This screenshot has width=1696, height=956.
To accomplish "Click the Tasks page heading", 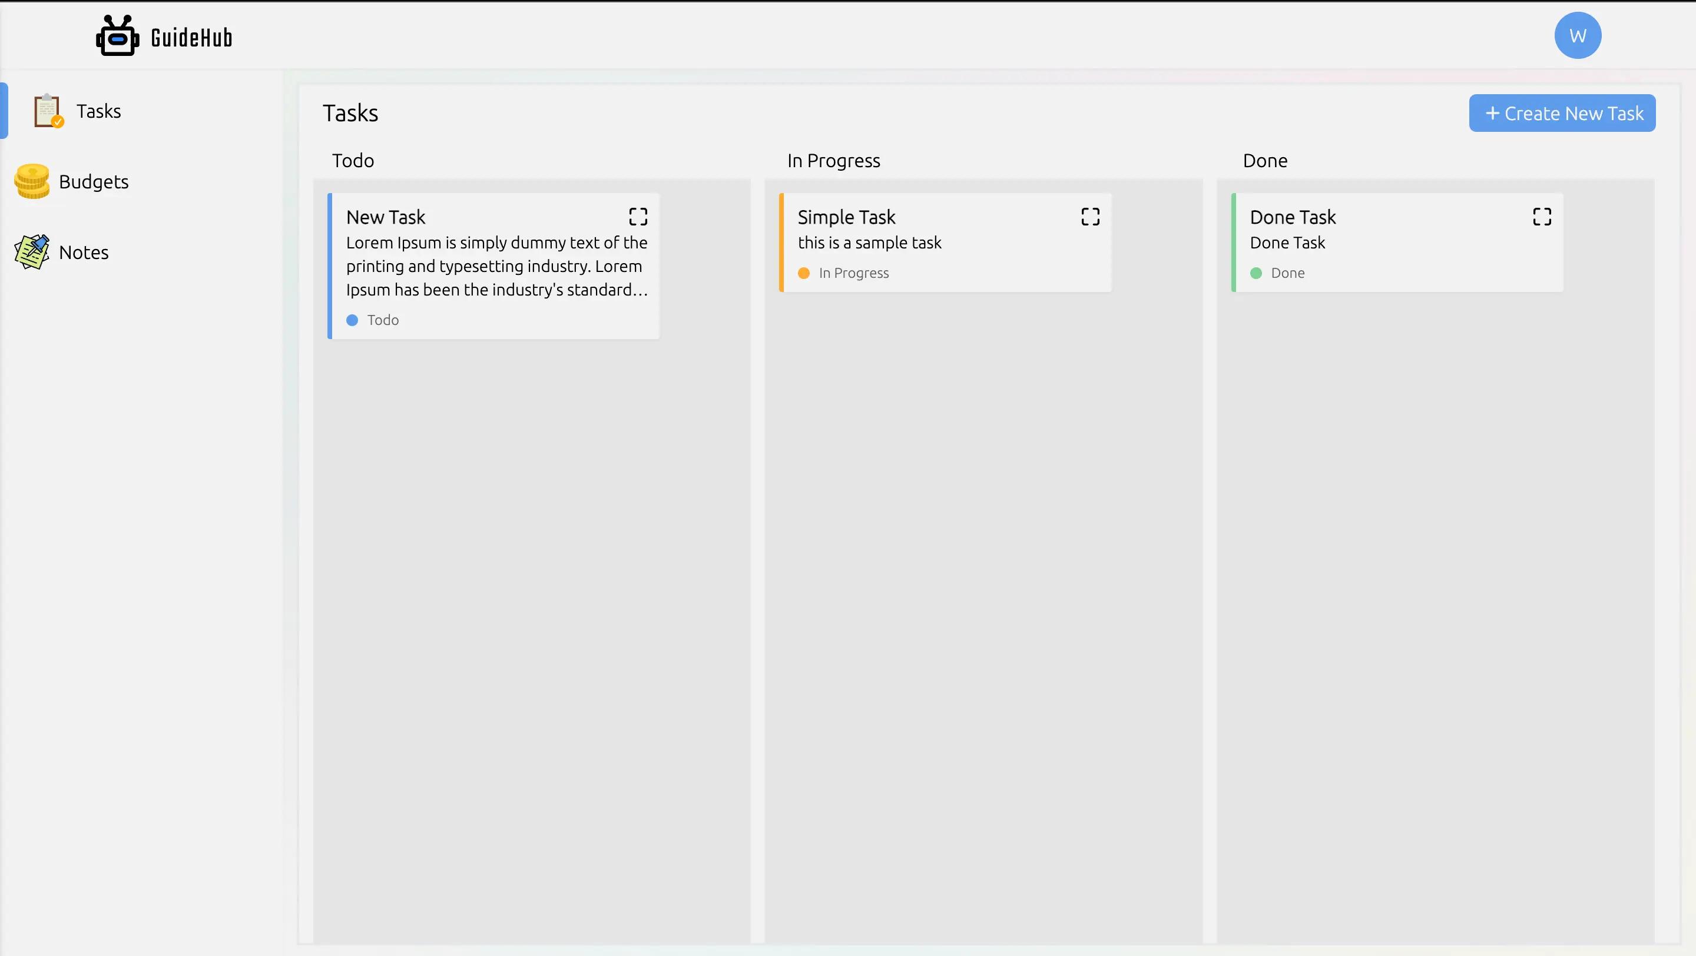I will 350,113.
